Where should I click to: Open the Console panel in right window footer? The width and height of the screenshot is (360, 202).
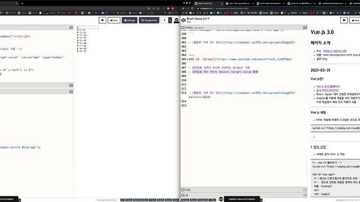coord(185,200)
